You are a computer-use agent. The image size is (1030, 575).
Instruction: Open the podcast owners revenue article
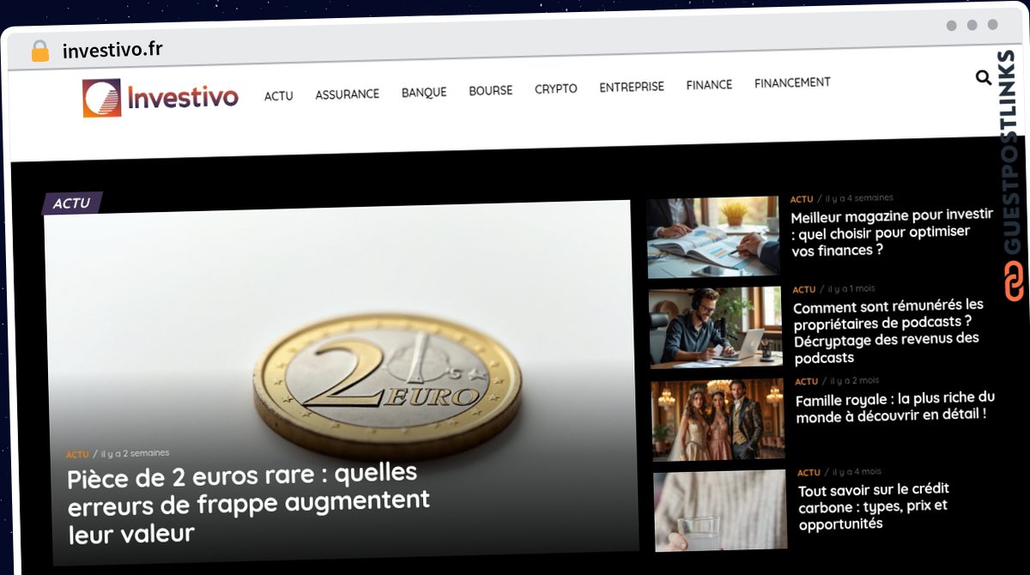coord(888,330)
